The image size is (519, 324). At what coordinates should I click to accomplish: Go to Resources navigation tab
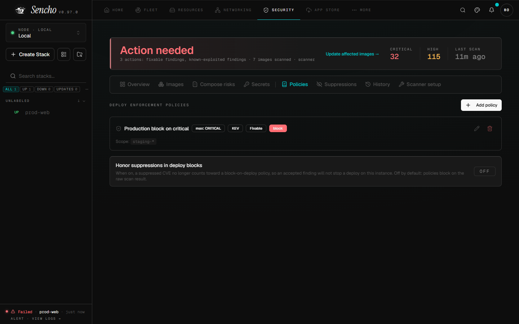(x=186, y=10)
